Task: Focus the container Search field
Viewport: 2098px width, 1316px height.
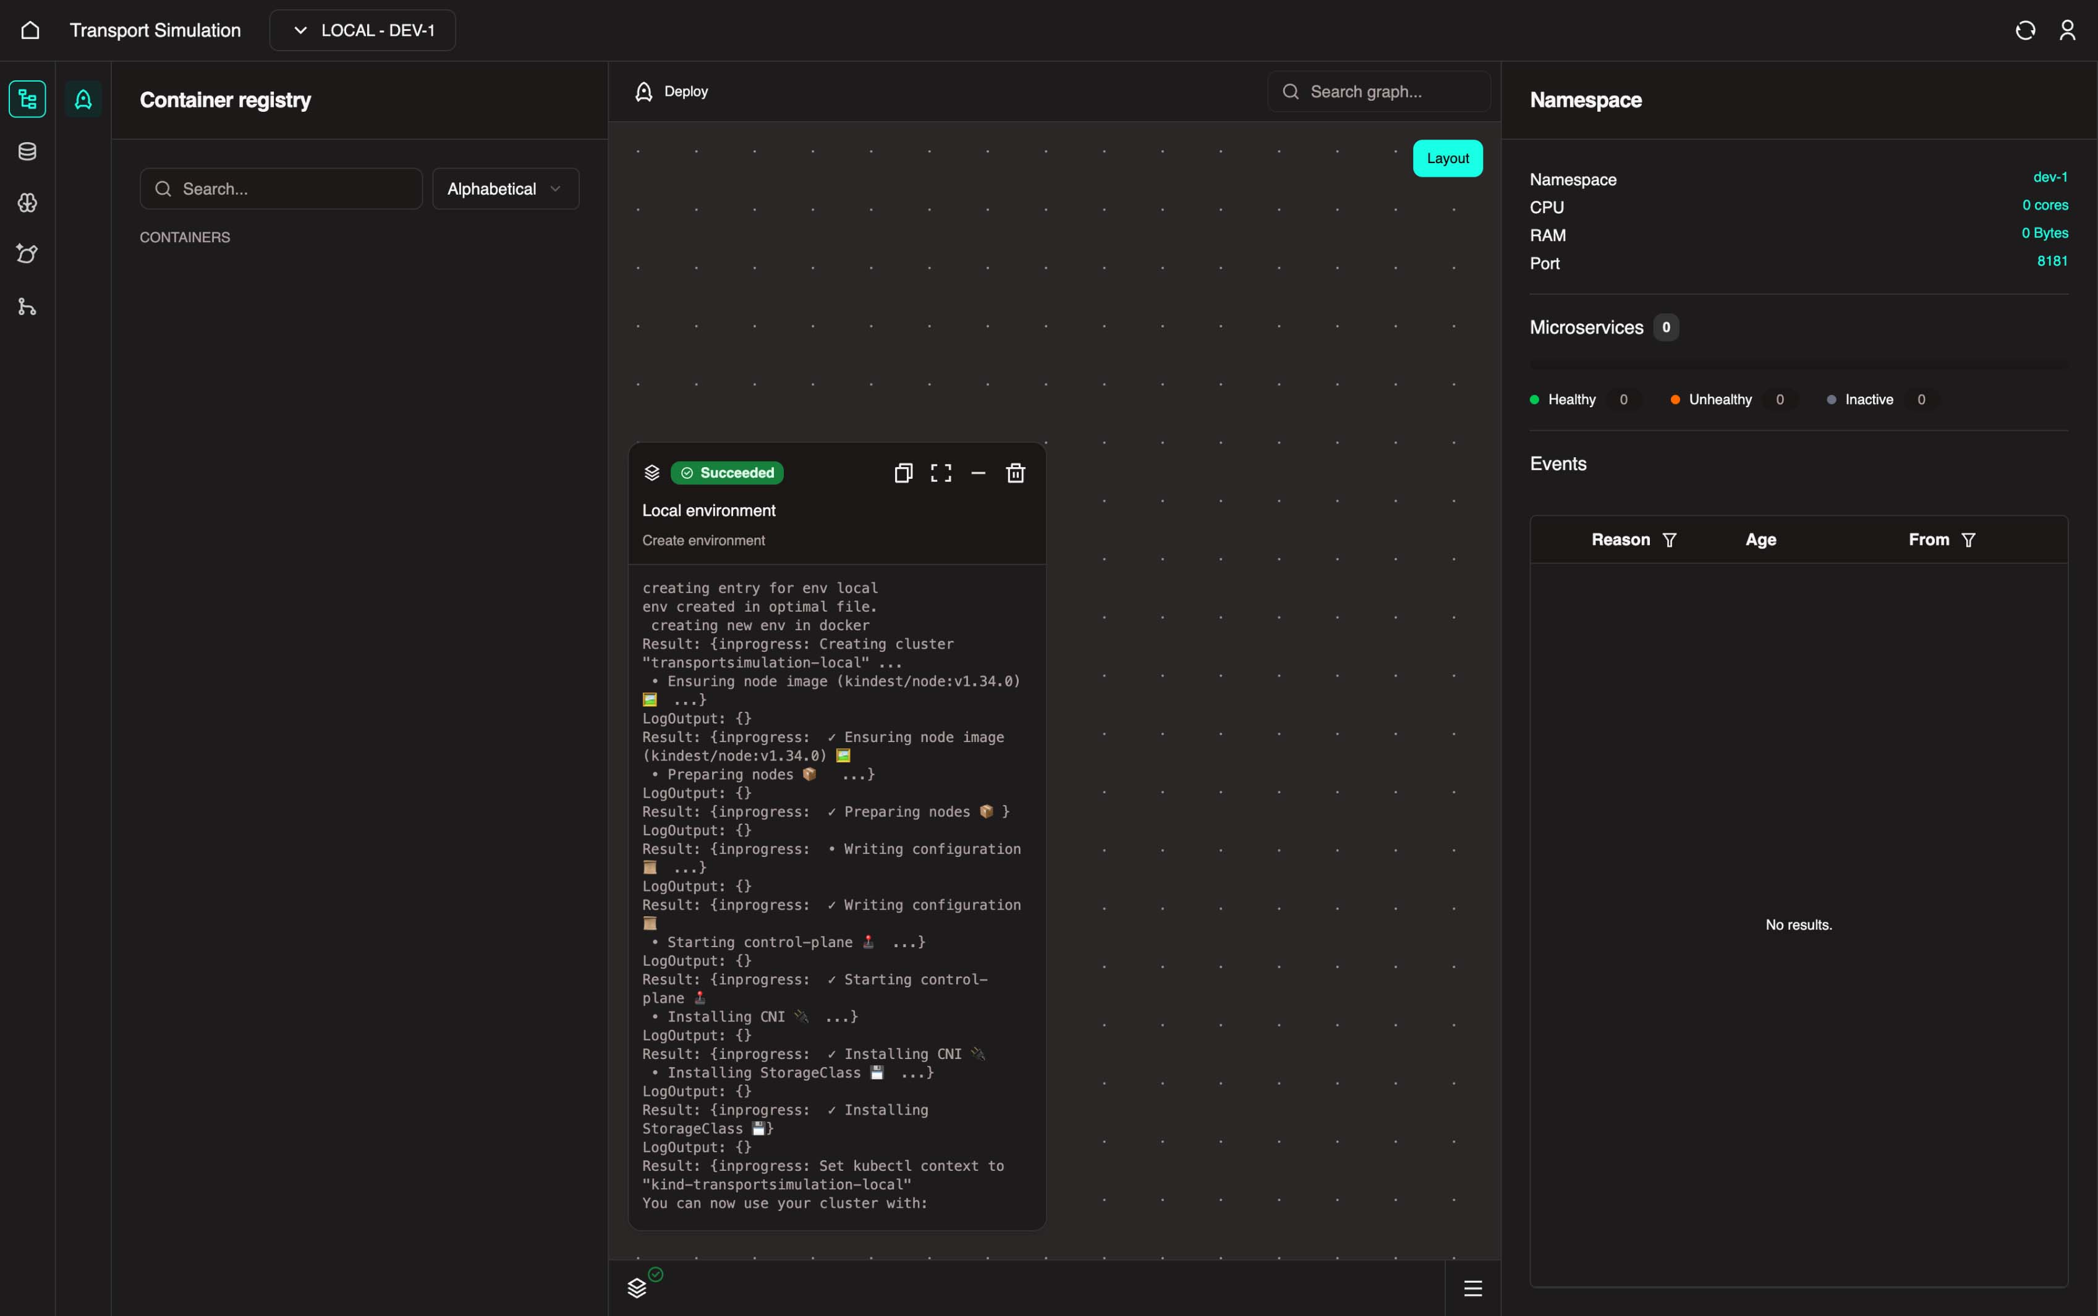Action: pyautogui.click(x=281, y=189)
